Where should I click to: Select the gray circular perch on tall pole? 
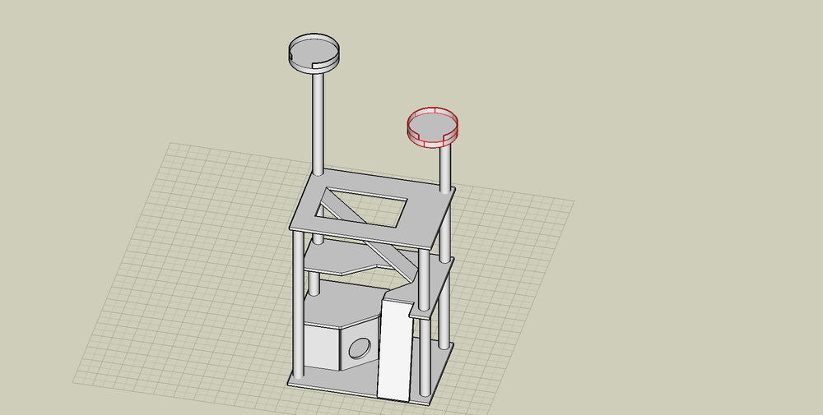click(x=314, y=53)
